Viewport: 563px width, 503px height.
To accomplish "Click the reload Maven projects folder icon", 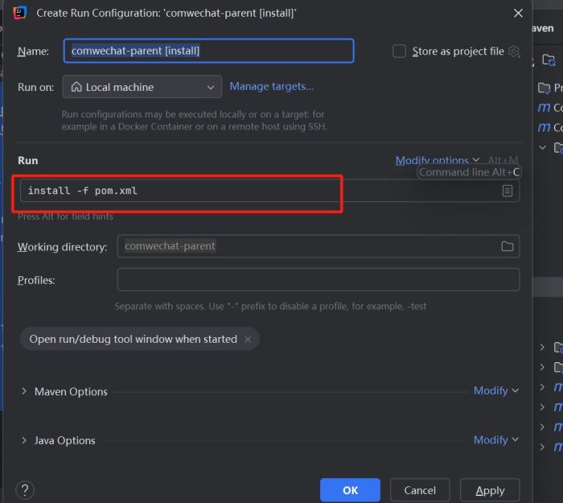I will tap(549, 60).
